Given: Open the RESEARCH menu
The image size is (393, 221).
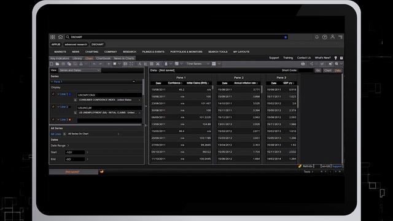Looking at the screenshot, I should [130, 52].
